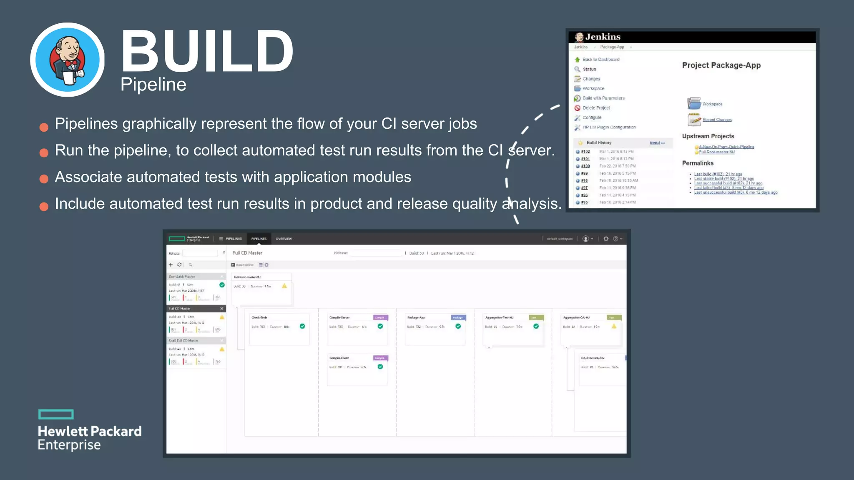Image resolution: width=854 pixels, height=480 pixels.
Task: Click the refresh pipelines icon
Action: pos(179,265)
